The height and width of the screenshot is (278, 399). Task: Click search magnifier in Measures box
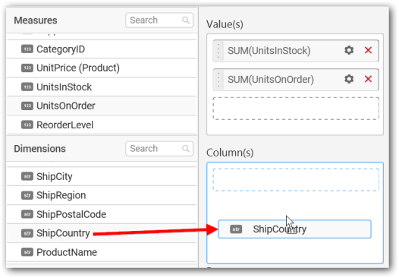[x=186, y=21]
